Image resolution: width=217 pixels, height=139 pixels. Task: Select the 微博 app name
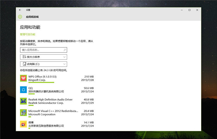click(x=31, y=122)
